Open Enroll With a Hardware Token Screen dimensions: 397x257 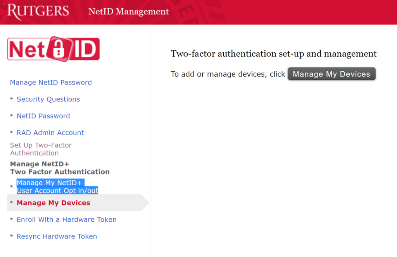[x=66, y=219]
